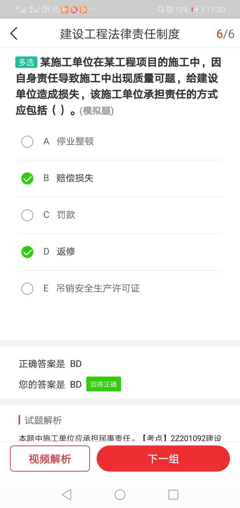Screen dimensions: 240x508
Task: Tap the 试题解析 section heading
Action: click(x=43, y=420)
